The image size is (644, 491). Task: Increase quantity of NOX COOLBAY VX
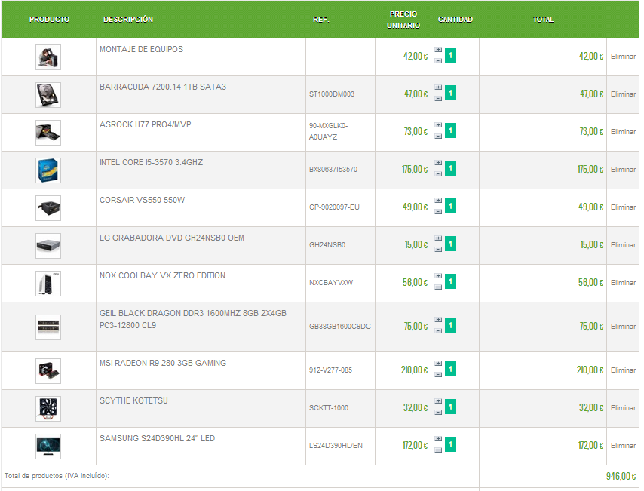(x=438, y=277)
